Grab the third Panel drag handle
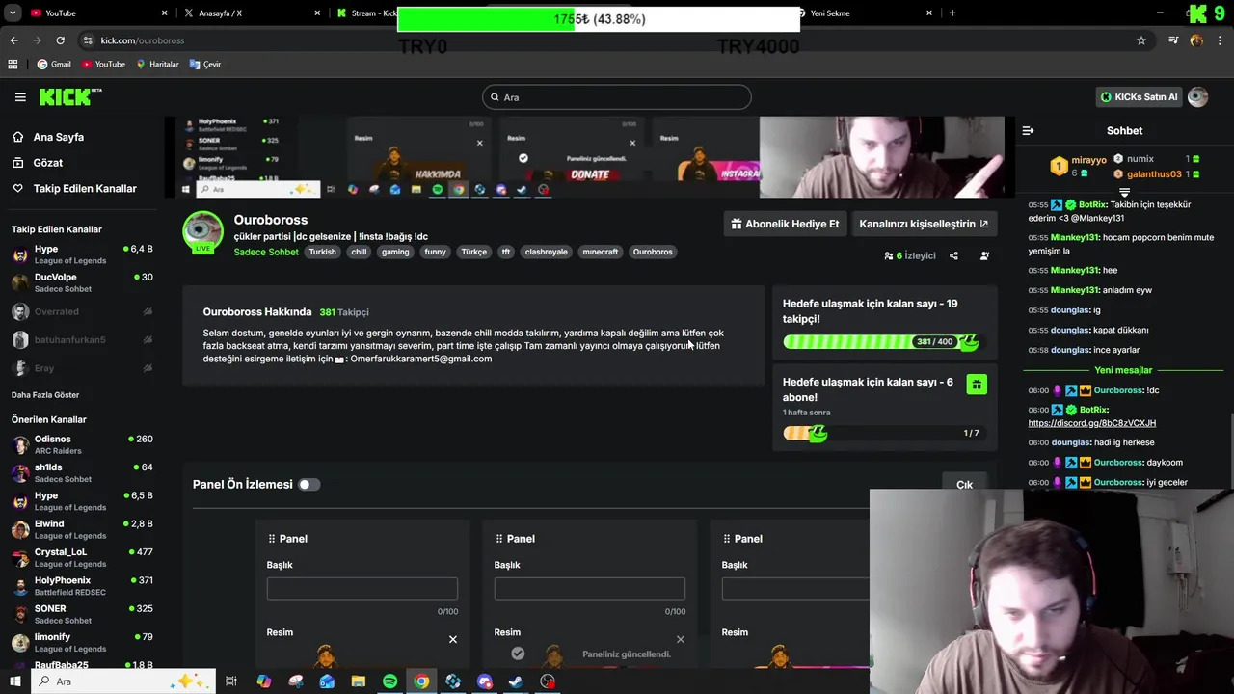 [727, 539]
